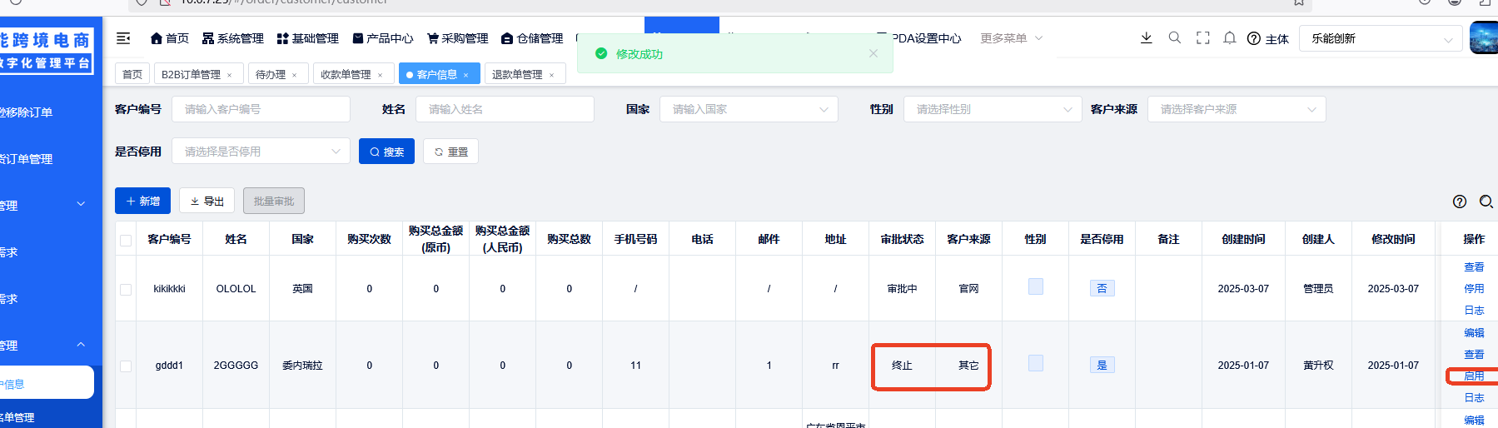Check the select-all checkbox in table header
This screenshot has width=1498, height=428.
point(126,240)
